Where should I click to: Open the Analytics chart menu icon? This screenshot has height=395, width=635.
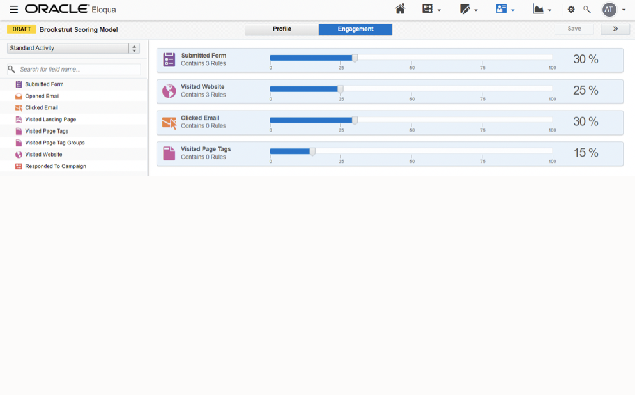click(x=538, y=9)
